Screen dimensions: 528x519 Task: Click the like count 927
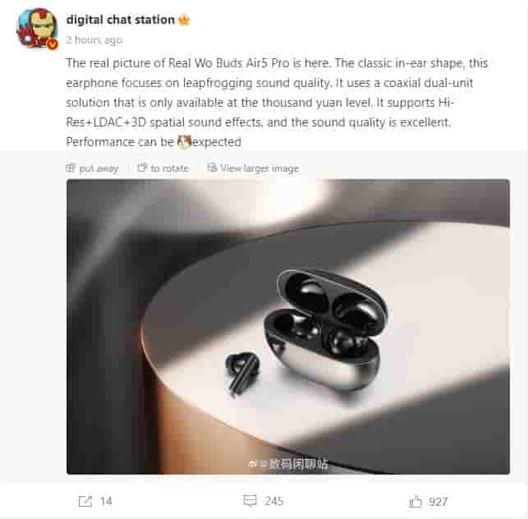click(x=438, y=502)
